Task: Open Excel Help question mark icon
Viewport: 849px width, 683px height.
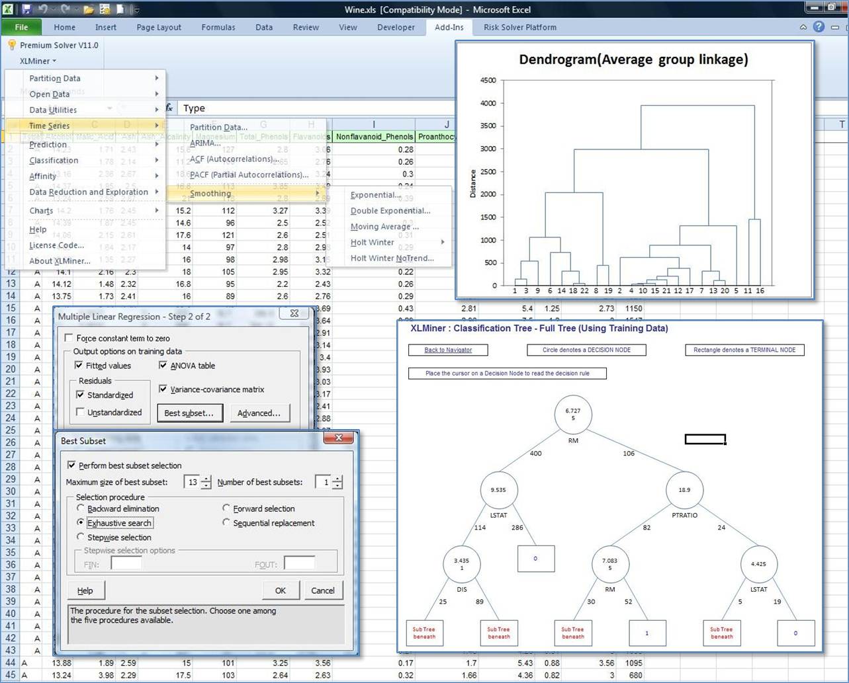Action: click(x=819, y=27)
